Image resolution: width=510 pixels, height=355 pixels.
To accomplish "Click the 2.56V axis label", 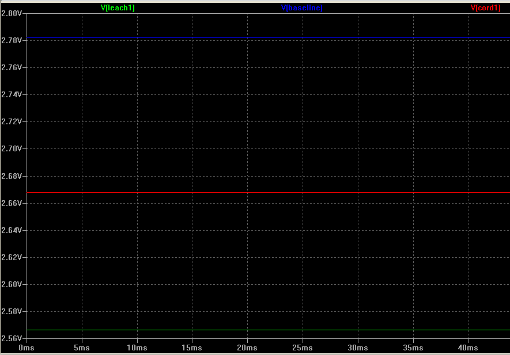I will 12,338.
